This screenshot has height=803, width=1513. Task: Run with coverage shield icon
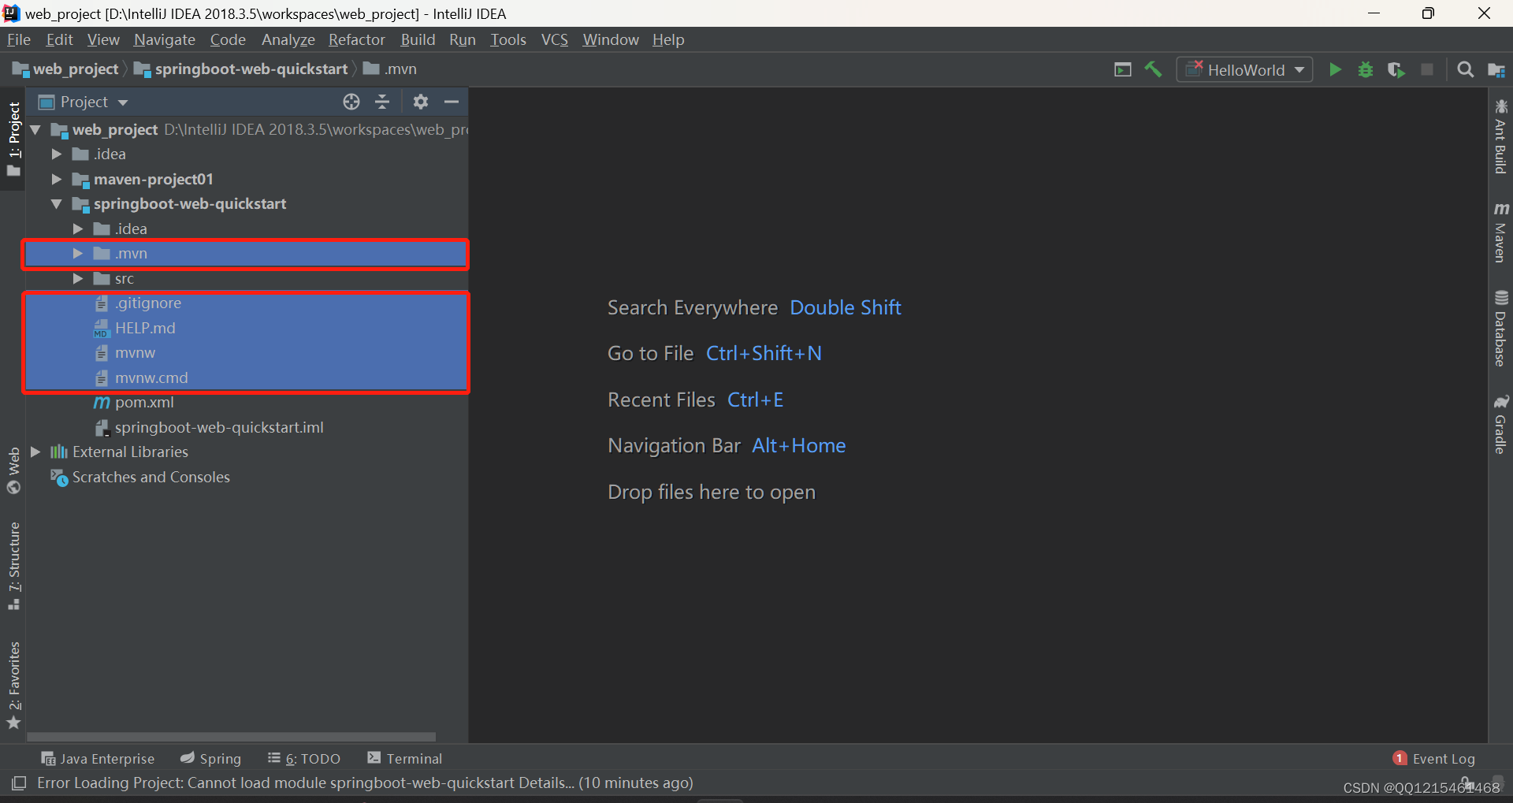click(1396, 69)
